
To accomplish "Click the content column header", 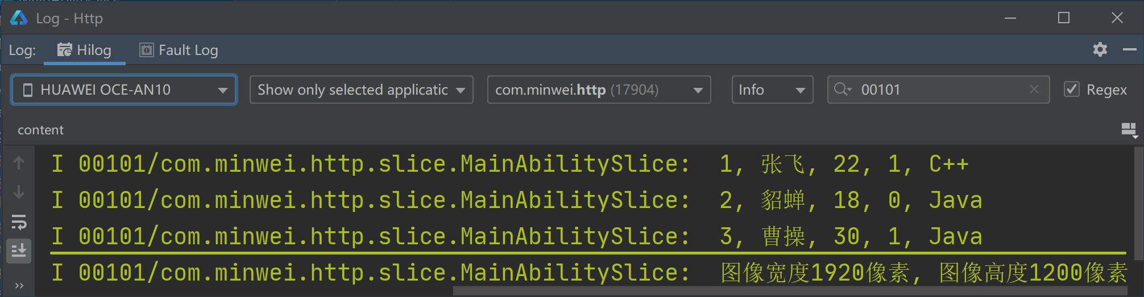I will pyautogui.click(x=40, y=130).
